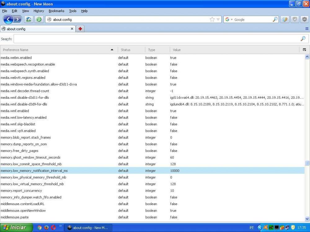Screen dimensions: 310x232
Task: Open the address bar history dropdown arrow
Action: [218, 19]
